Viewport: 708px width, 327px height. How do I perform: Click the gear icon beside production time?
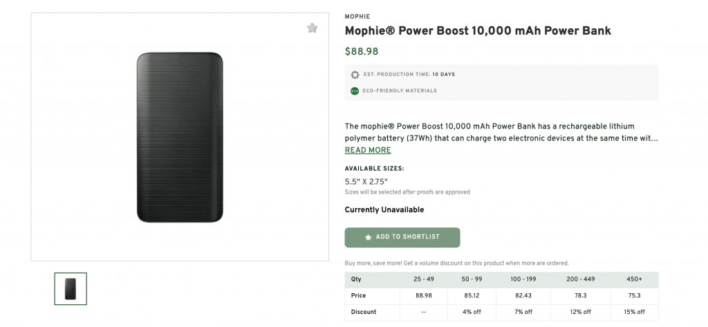[355, 75]
